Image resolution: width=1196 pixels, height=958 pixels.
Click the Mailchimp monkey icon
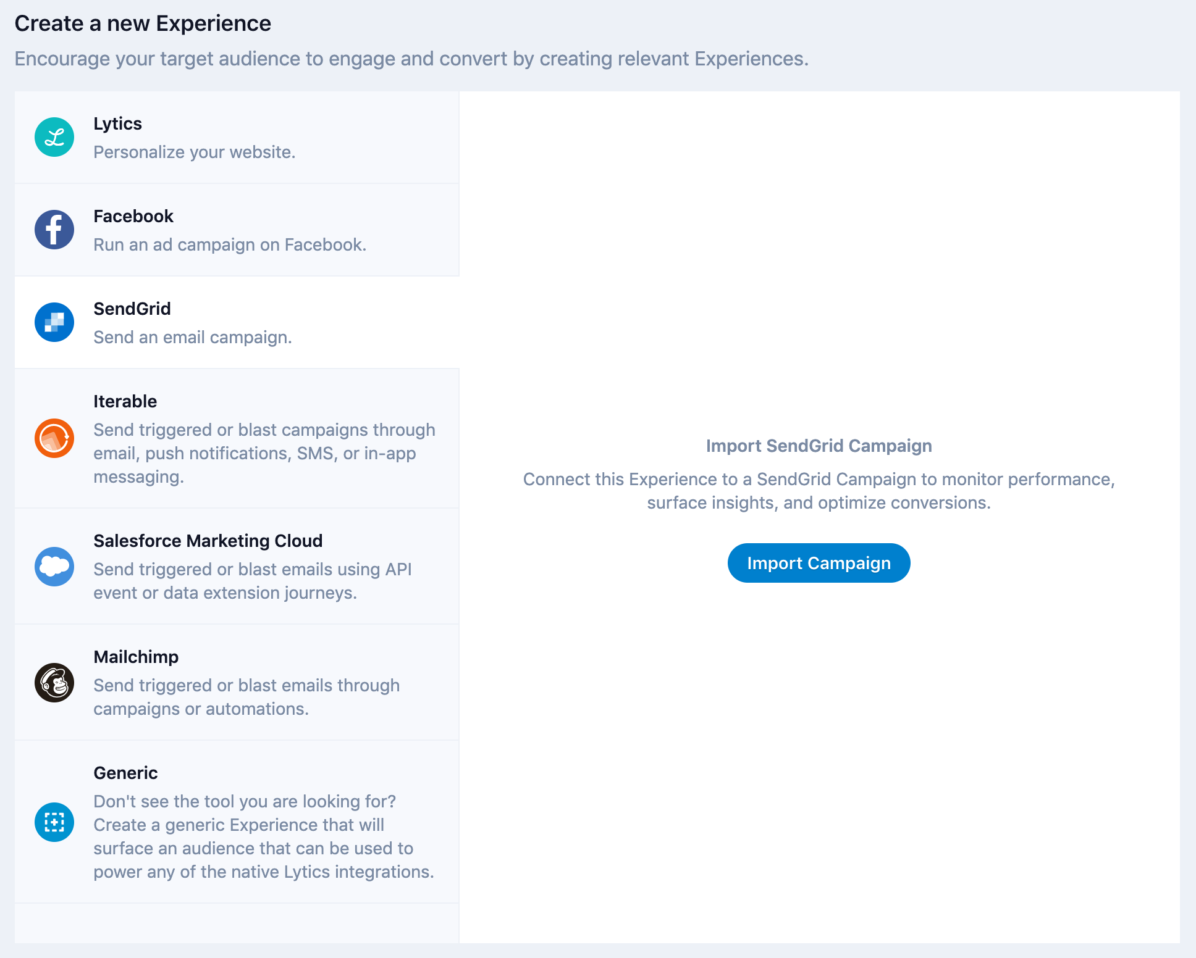[54, 683]
